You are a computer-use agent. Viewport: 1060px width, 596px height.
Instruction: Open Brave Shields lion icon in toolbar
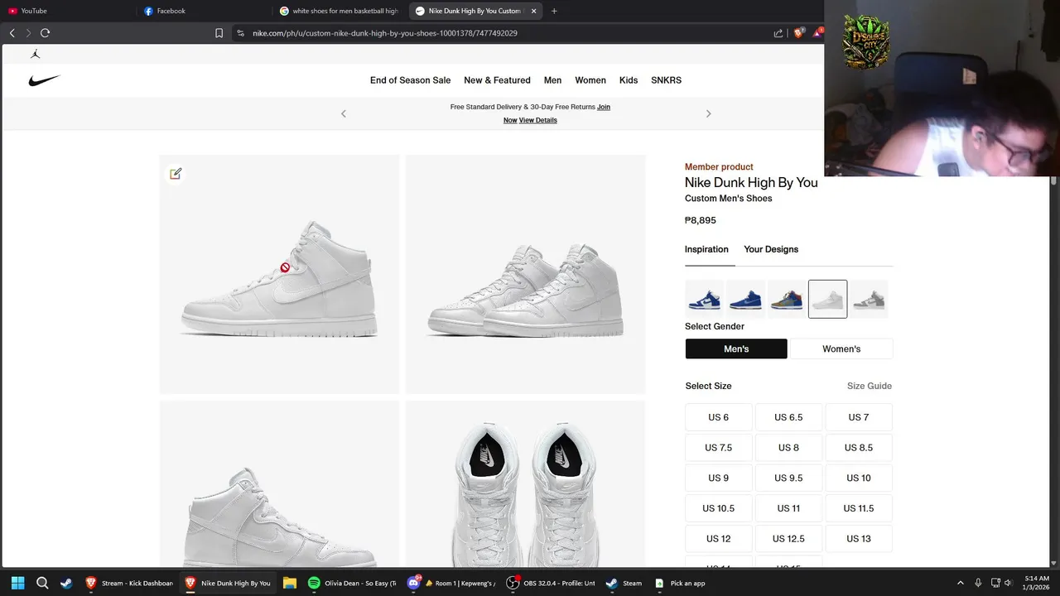[798, 33]
